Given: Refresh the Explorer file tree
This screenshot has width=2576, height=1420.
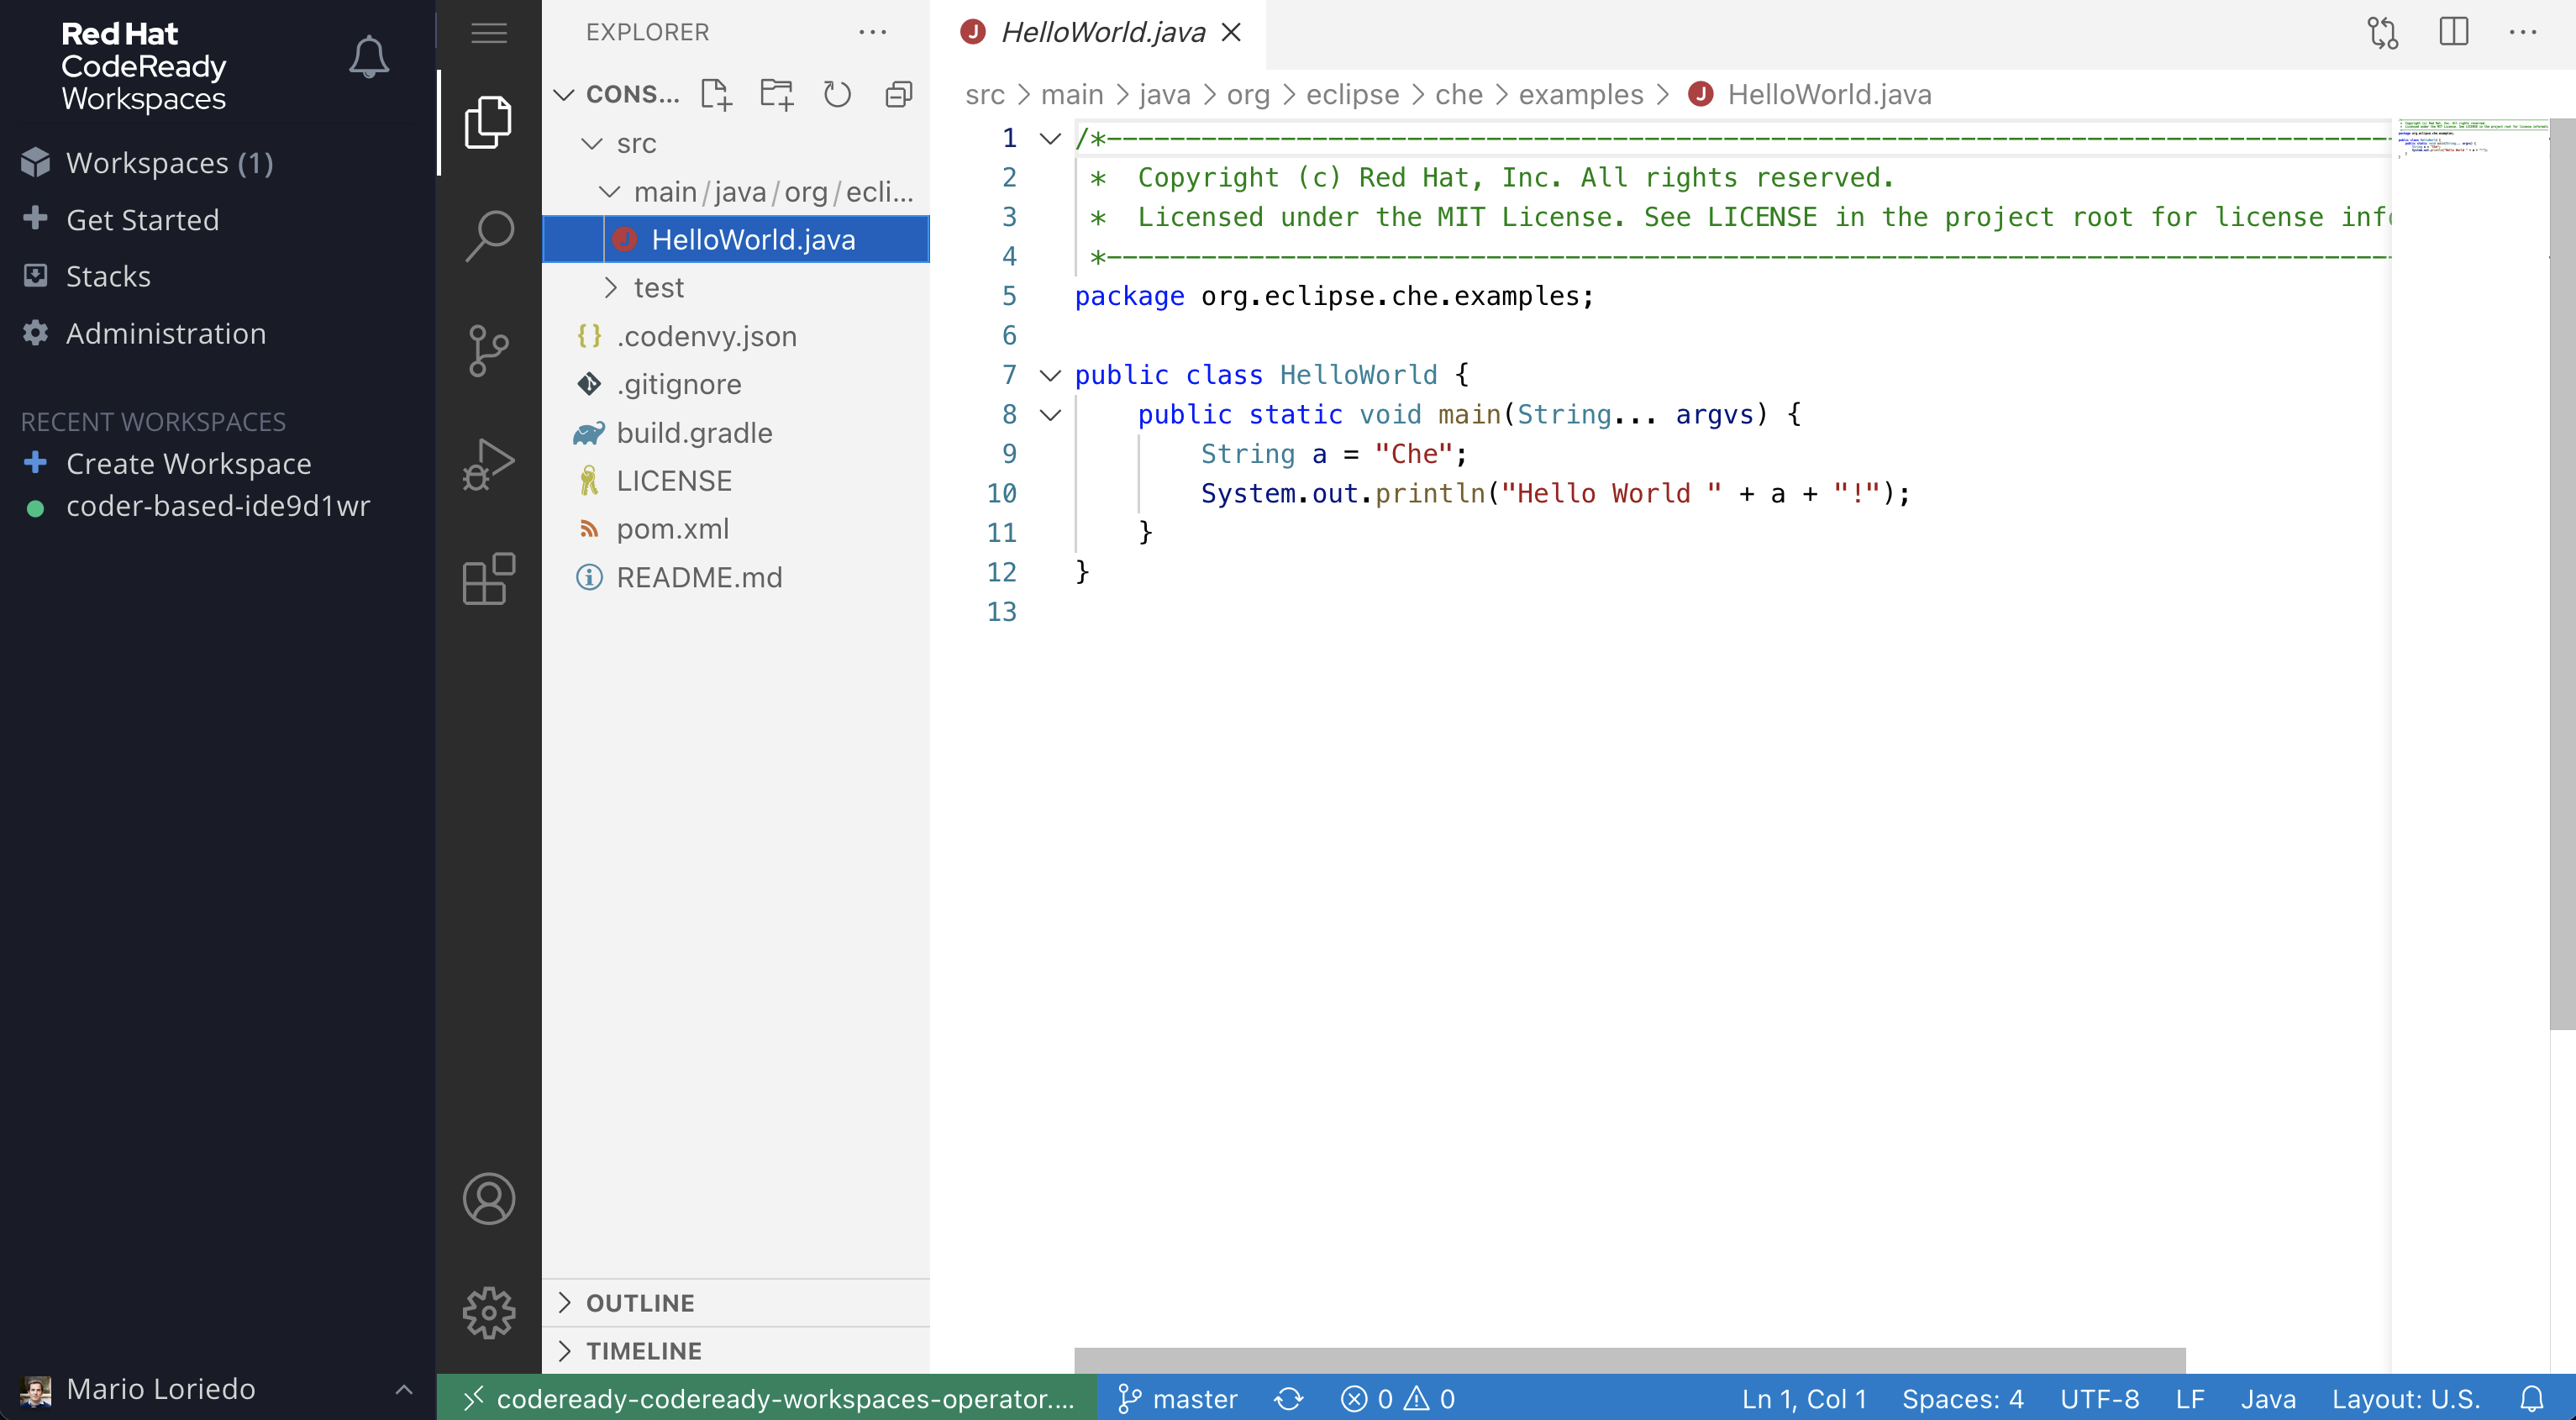Looking at the screenshot, I should [x=837, y=94].
